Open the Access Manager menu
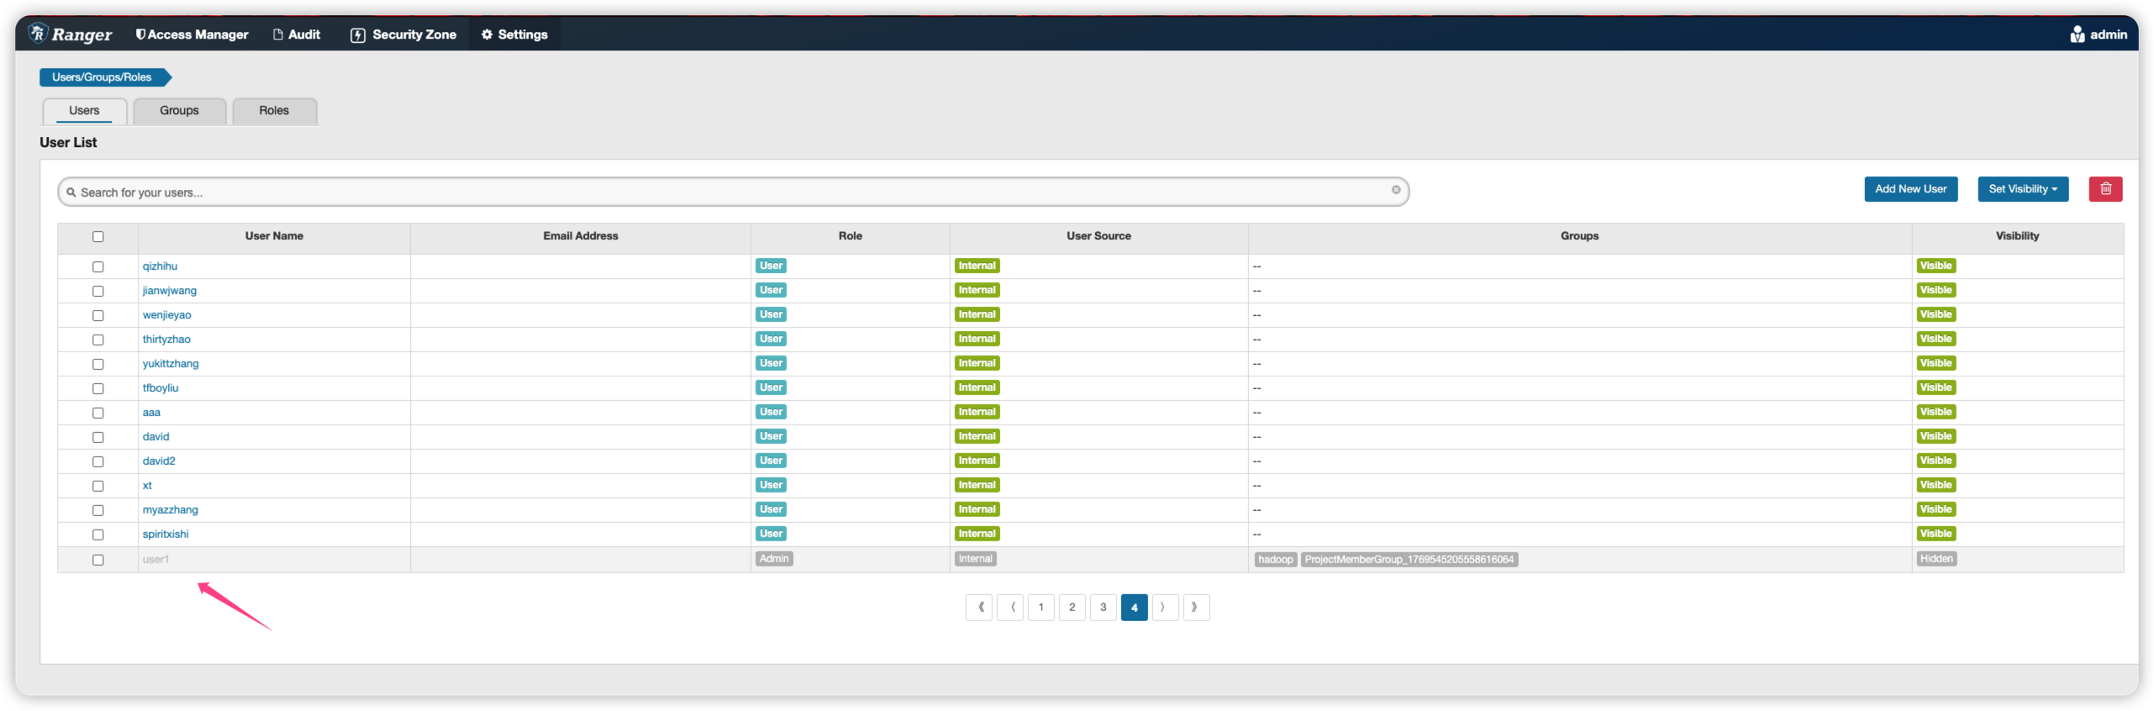Screen dimensions: 2154x711 tap(192, 34)
